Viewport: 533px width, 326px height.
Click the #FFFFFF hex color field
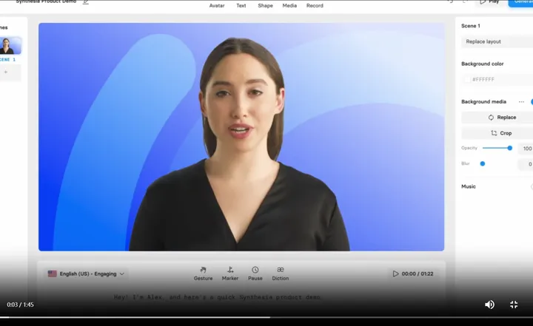(497, 79)
